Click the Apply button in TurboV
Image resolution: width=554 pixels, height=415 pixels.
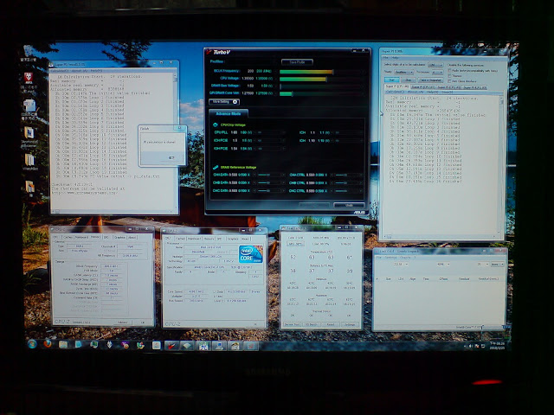point(314,205)
